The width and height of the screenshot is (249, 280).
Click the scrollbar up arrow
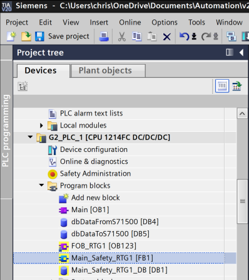point(242,114)
